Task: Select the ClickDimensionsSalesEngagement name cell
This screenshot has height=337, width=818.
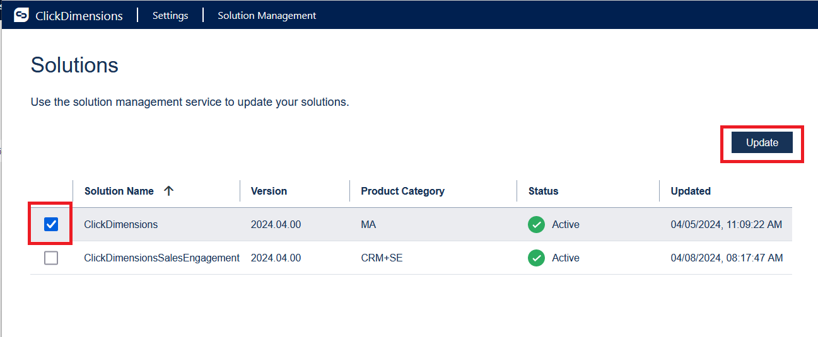Action: (x=162, y=258)
